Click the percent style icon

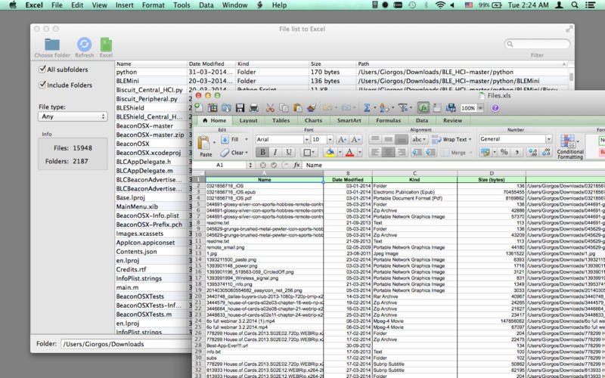point(504,153)
